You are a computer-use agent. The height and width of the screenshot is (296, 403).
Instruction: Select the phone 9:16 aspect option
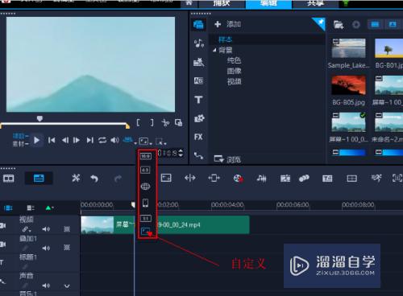pos(145,203)
